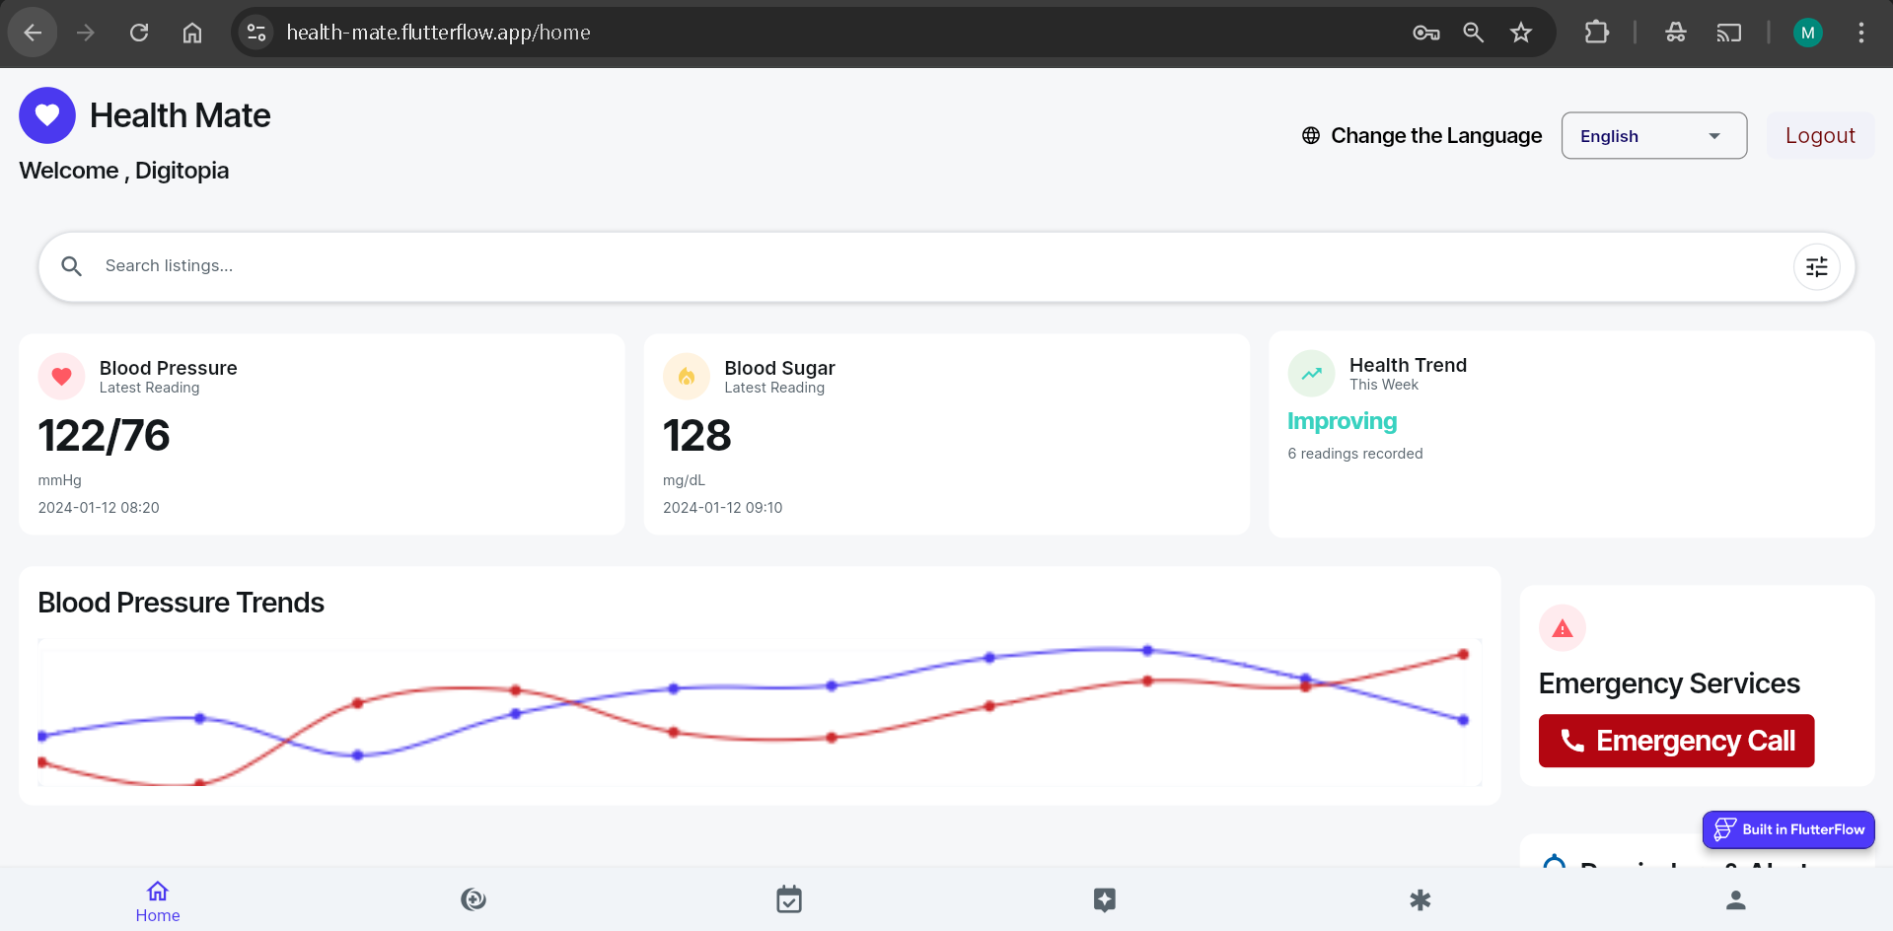Open the browser Extensions puzzle icon
Image resolution: width=1893 pixels, height=931 pixels.
click(1596, 33)
